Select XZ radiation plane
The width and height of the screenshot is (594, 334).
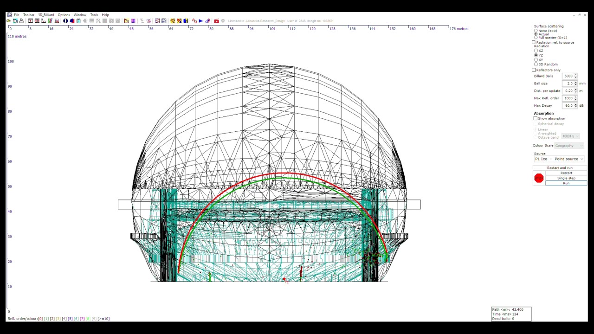click(x=536, y=51)
